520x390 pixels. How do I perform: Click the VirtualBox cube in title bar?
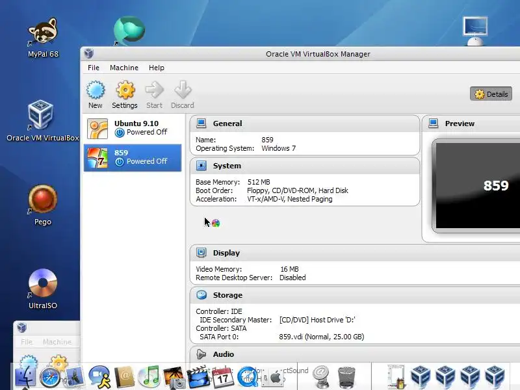coord(89,53)
